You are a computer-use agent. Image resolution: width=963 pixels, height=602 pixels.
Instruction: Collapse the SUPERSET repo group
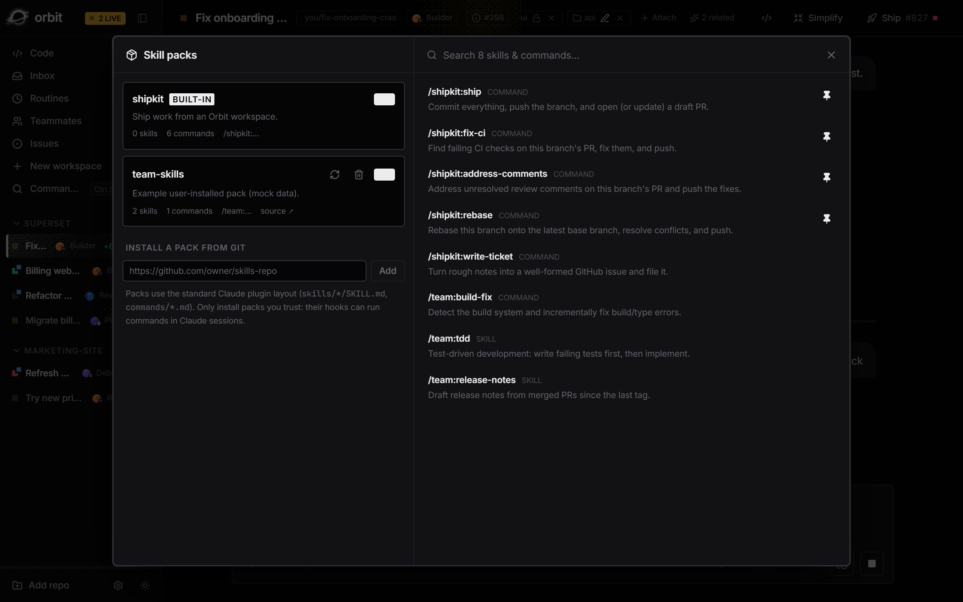42,224
